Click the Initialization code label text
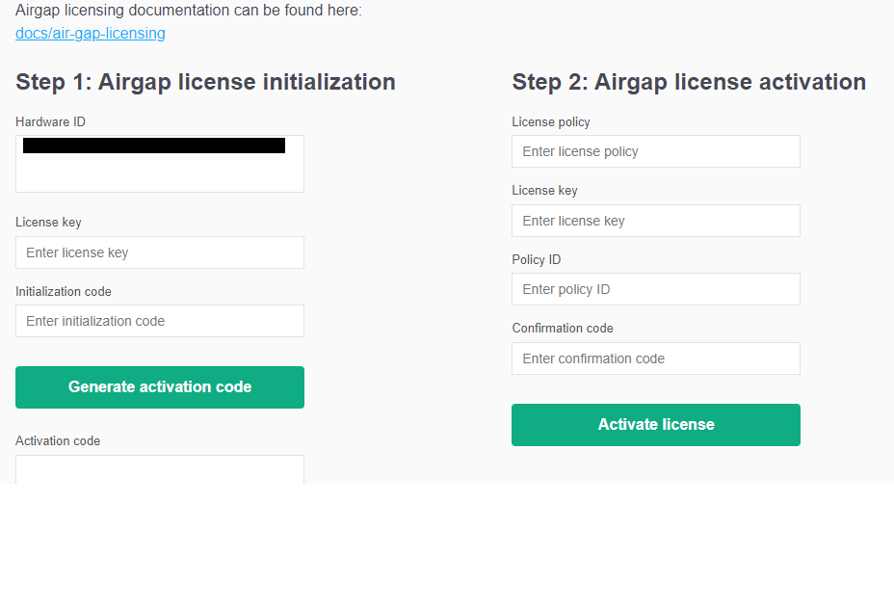This screenshot has height=610, width=894. (64, 292)
